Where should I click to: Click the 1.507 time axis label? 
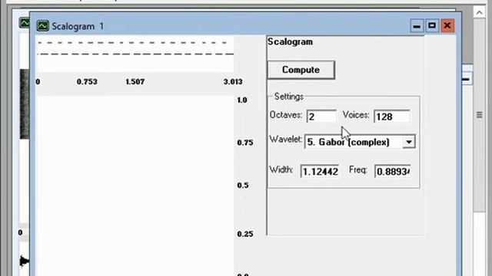coord(135,82)
